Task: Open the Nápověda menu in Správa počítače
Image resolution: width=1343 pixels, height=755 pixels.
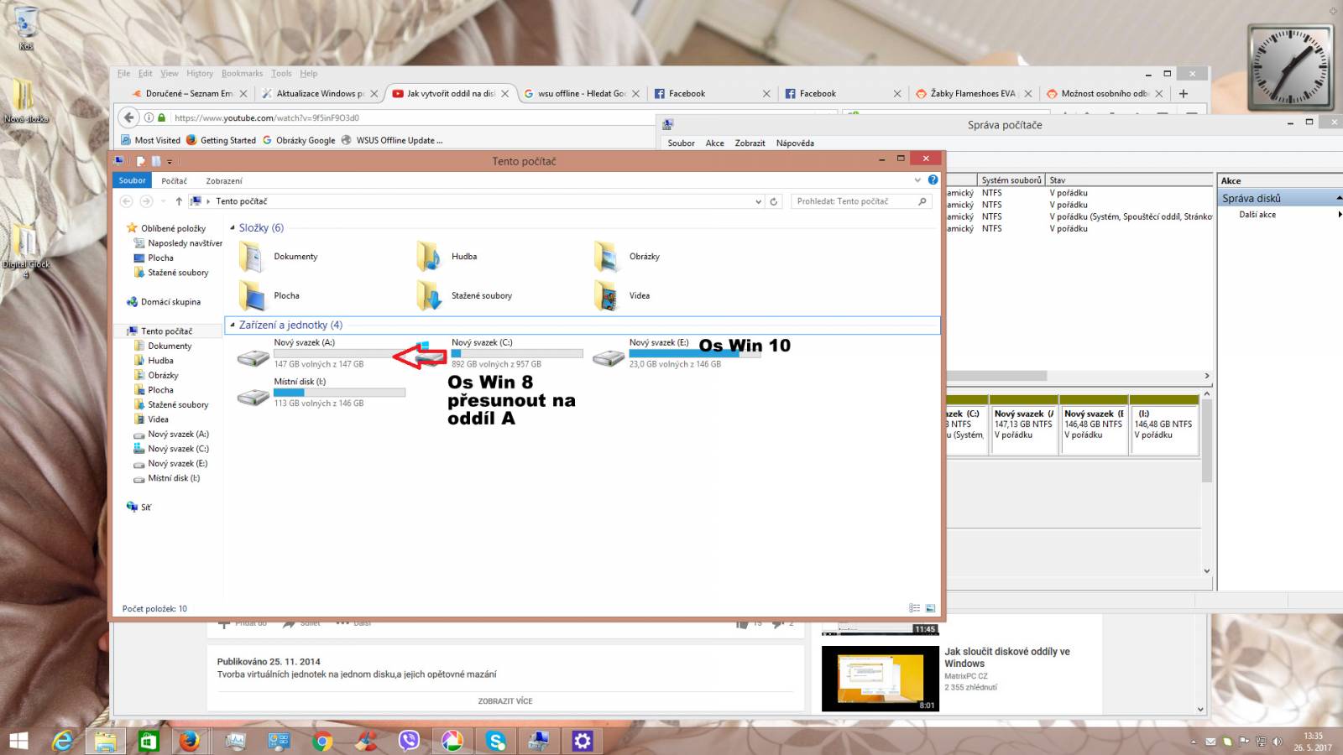Action: click(x=795, y=143)
